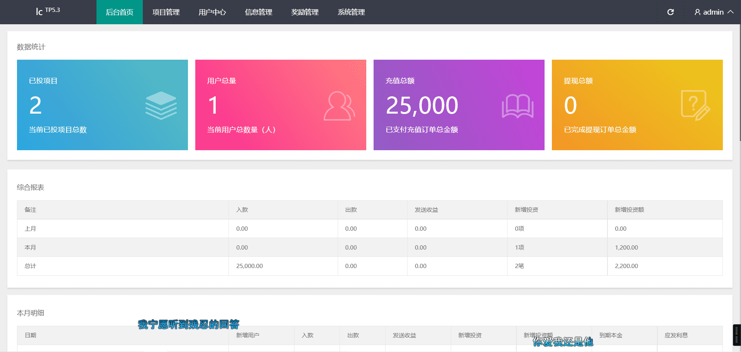This screenshot has width=741, height=352.
Task: Click the 当前用户总数量（人）caption
Action: [242, 130]
